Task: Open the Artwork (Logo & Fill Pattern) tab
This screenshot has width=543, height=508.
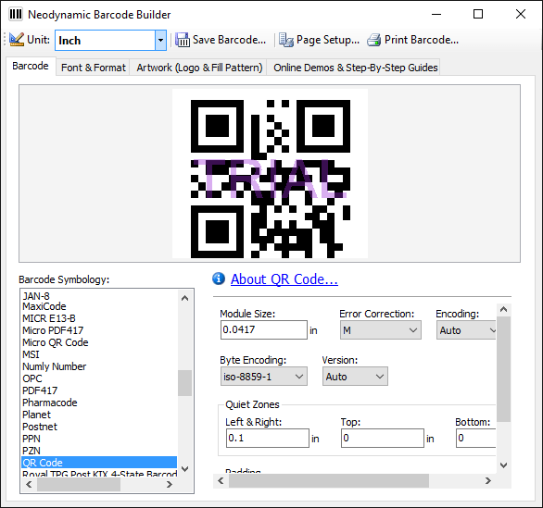Action: (x=199, y=68)
